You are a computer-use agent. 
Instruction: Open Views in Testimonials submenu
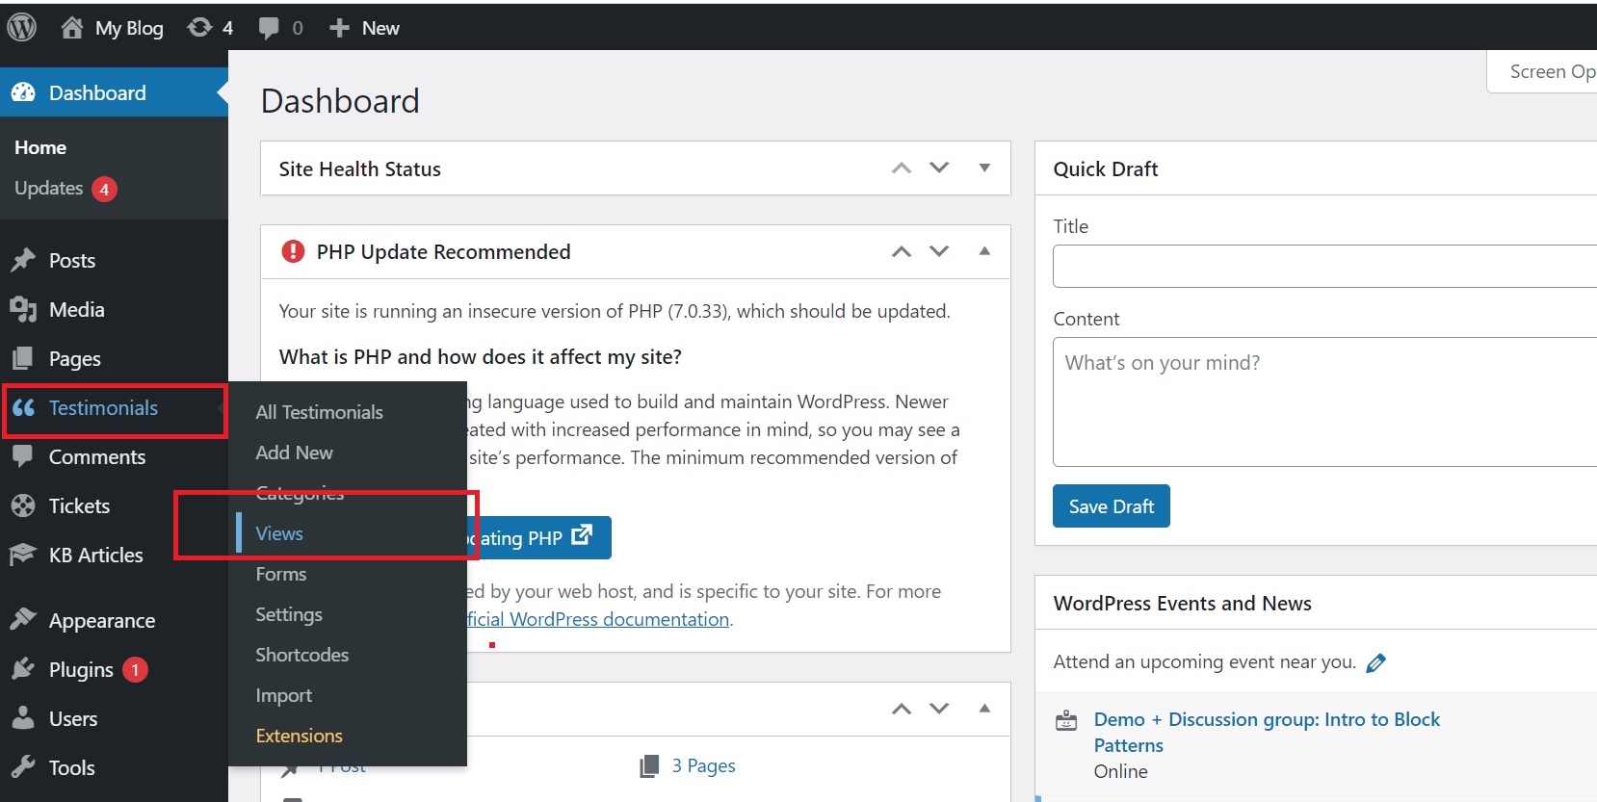(x=279, y=533)
